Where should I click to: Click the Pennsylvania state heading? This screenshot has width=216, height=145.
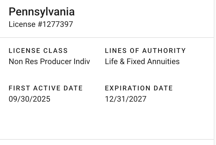click(x=42, y=12)
